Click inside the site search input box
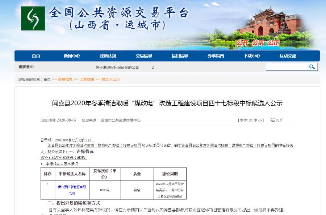The image size is (326, 215). (x=286, y=66)
